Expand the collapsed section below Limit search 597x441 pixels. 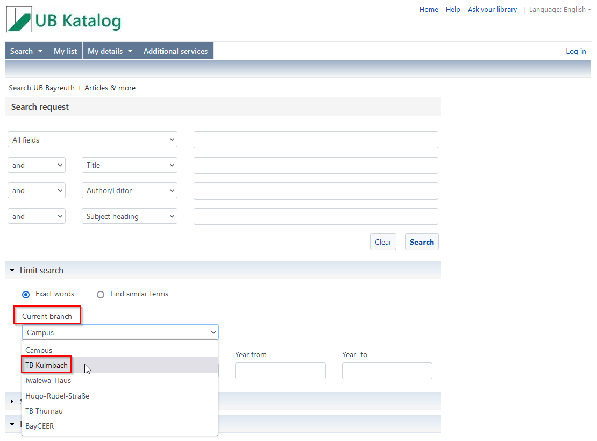pos(12,401)
